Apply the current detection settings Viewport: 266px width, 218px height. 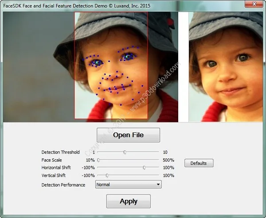tap(129, 201)
